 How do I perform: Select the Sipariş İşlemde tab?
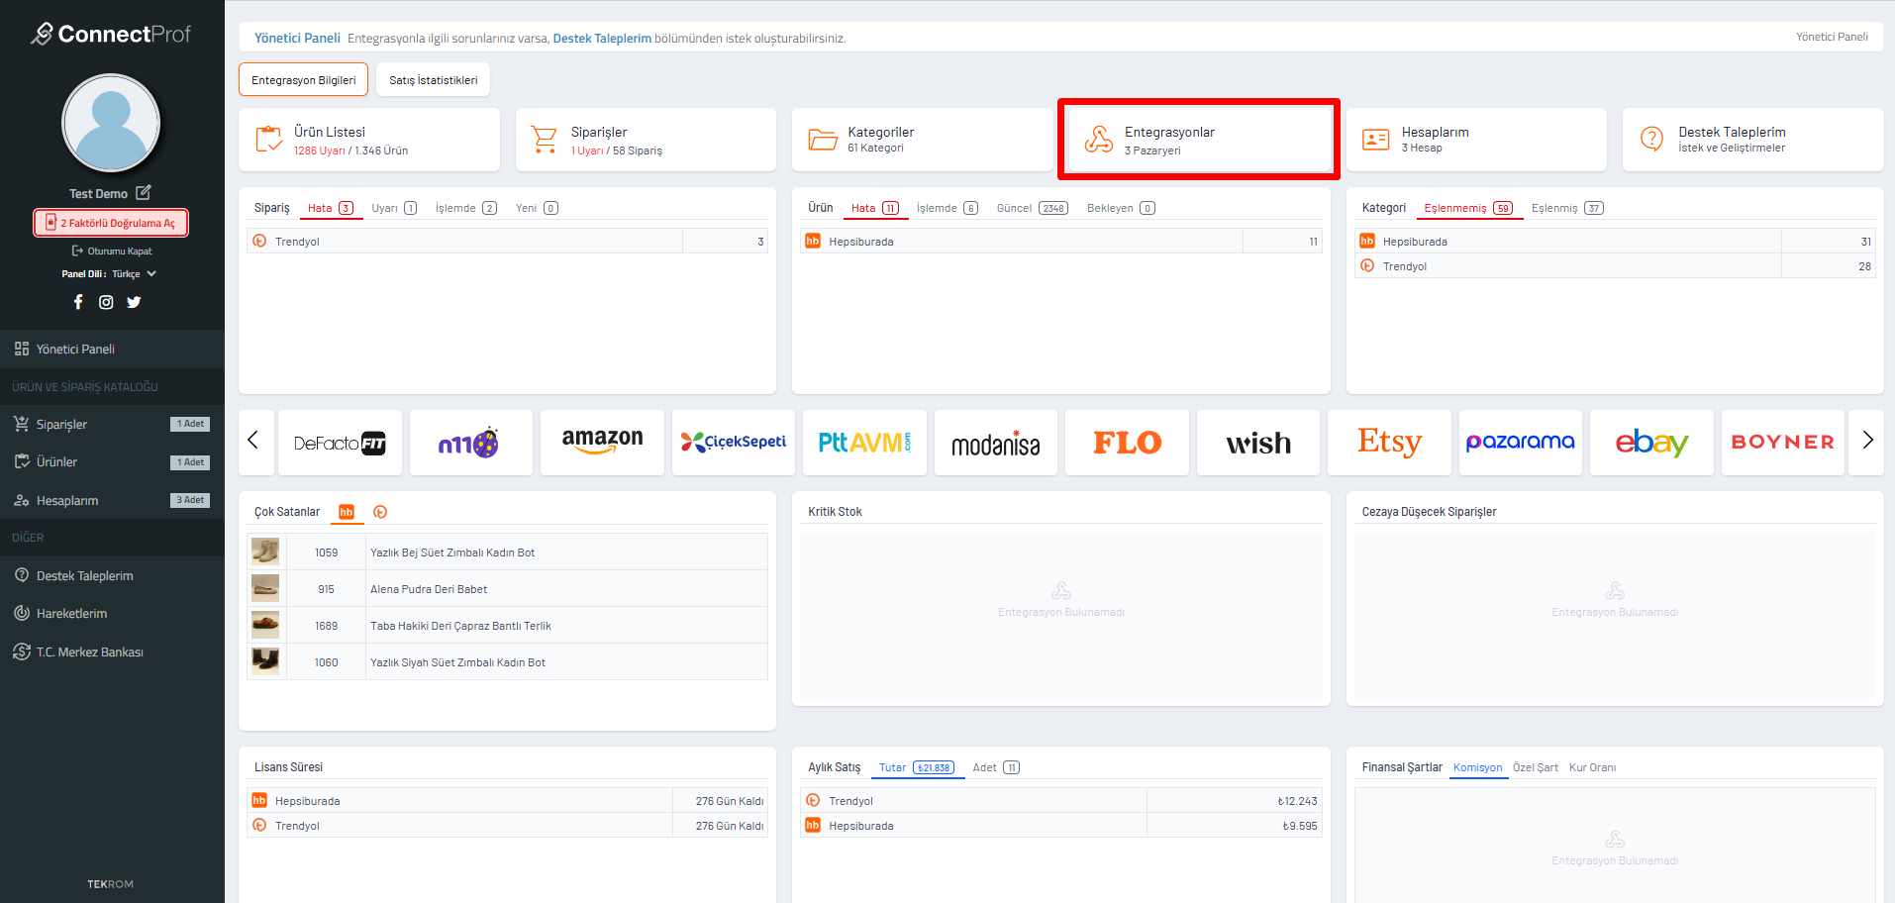tap(466, 208)
